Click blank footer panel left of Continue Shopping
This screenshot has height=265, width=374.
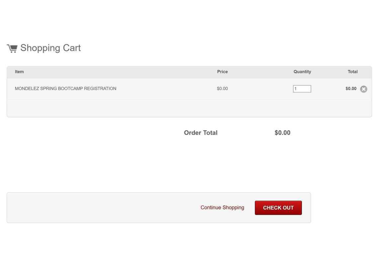(100, 207)
